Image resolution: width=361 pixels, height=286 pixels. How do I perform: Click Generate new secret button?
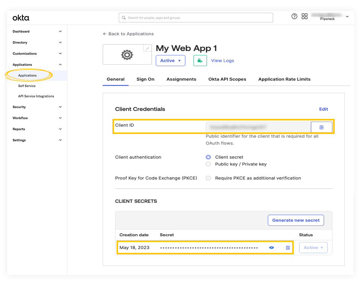(296, 220)
